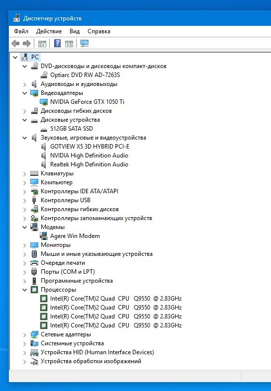Image resolution: width=271 pixels, height=391 pixels.
Task: Open the Вид menu
Action: (x=75, y=31)
